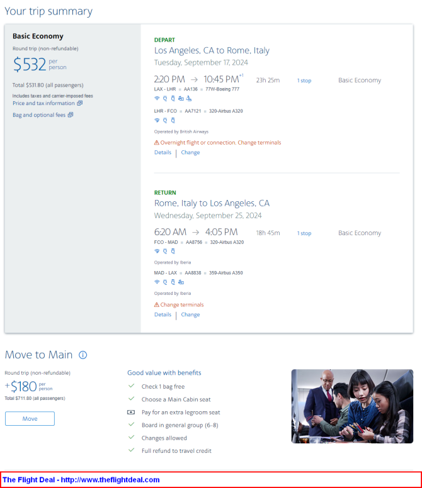Click lie-flat seat icon on LAX - LHR flight

pos(189,98)
